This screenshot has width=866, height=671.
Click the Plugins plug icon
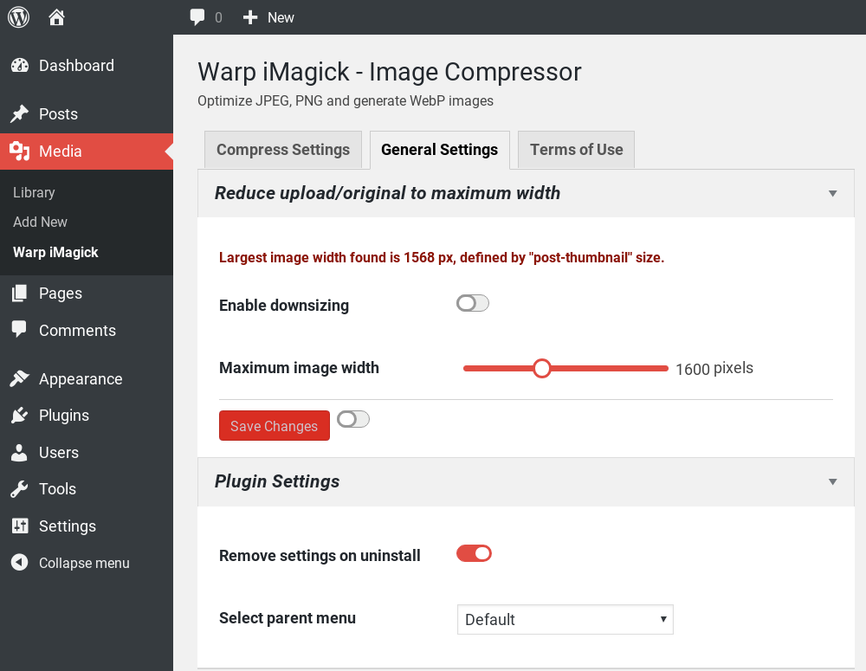(x=19, y=416)
